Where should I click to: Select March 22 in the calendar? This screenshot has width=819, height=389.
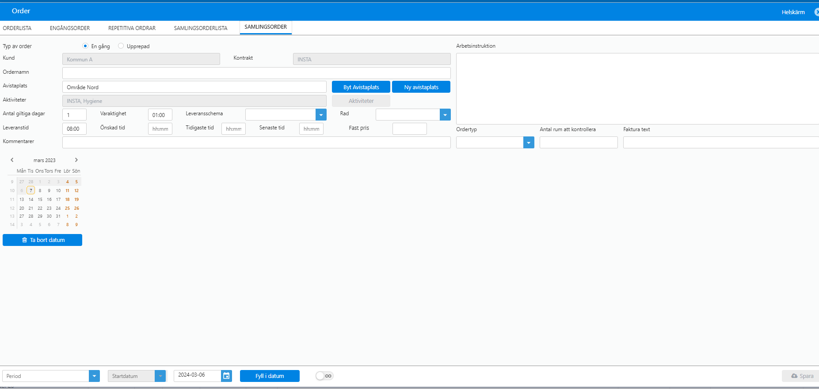[x=40, y=208]
